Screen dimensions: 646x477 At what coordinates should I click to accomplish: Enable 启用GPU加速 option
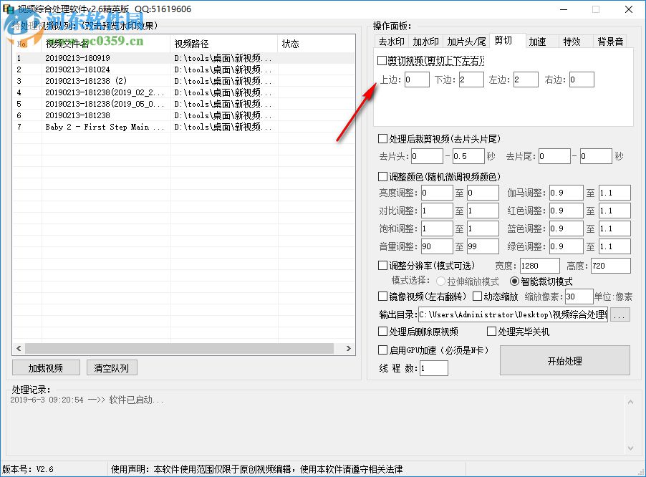point(381,350)
